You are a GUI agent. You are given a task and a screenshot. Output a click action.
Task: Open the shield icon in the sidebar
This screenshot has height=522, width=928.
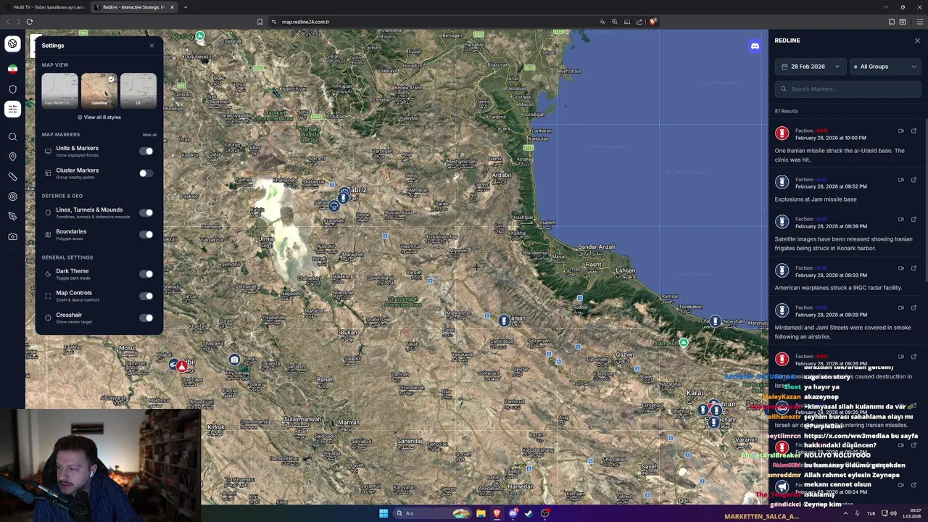[12, 89]
